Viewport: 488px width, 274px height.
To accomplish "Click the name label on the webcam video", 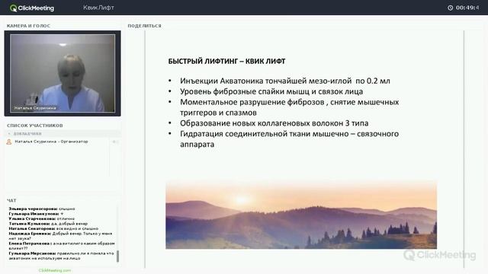I will pos(35,108).
